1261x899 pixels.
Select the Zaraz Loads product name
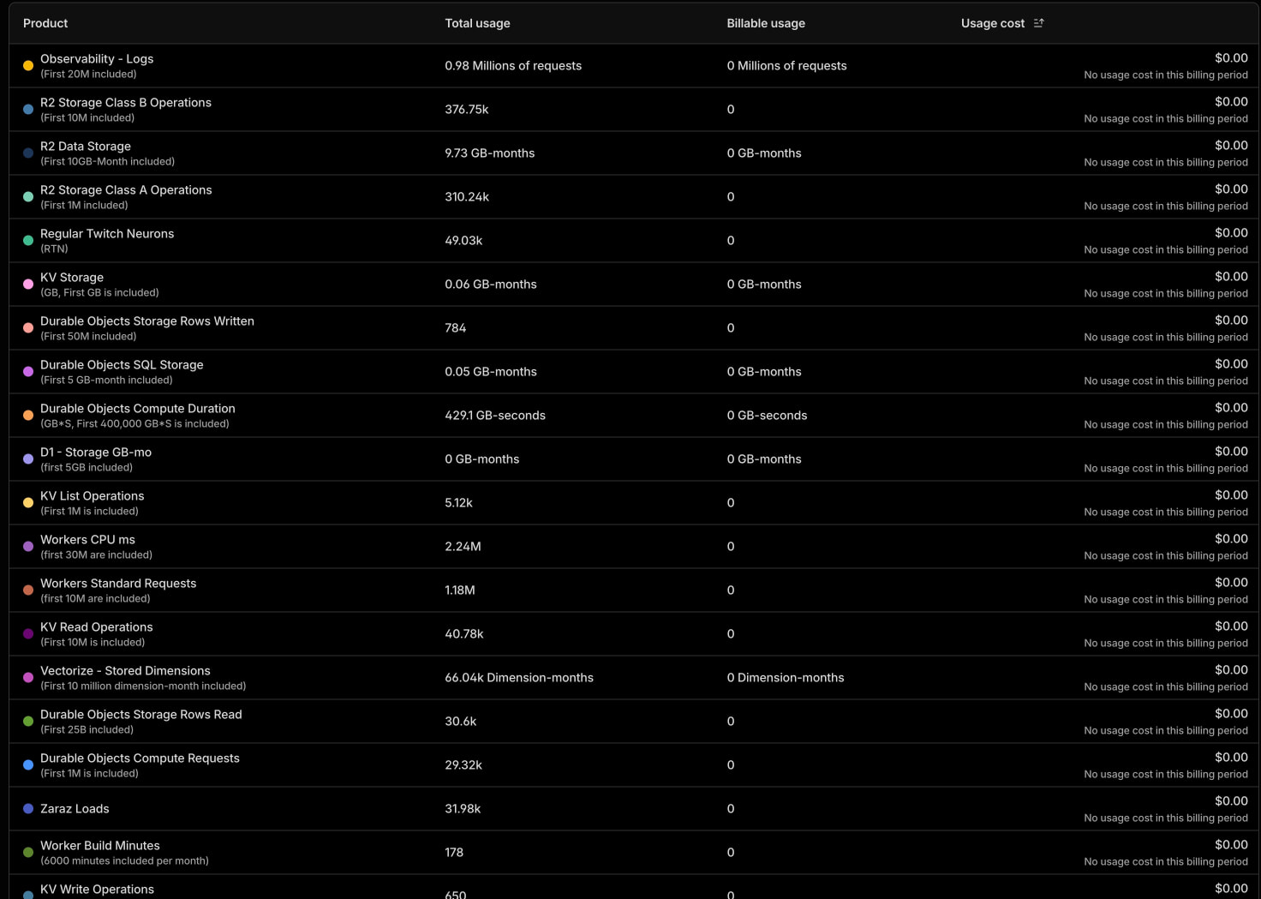click(75, 809)
